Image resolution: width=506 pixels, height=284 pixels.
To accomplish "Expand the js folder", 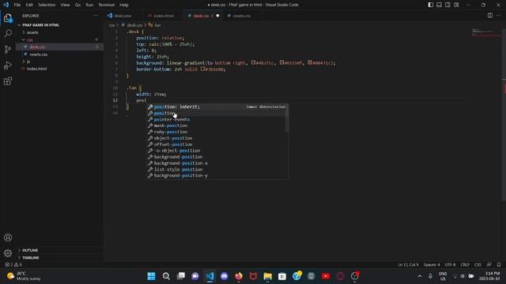I will point(28,62).
